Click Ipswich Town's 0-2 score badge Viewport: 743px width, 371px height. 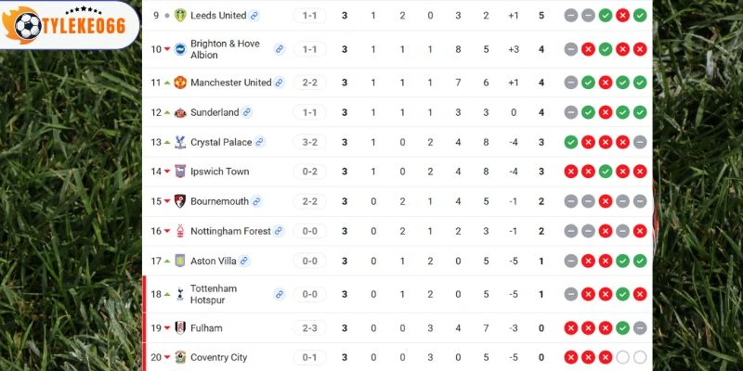pyautogui.click(x=310, y=172)
